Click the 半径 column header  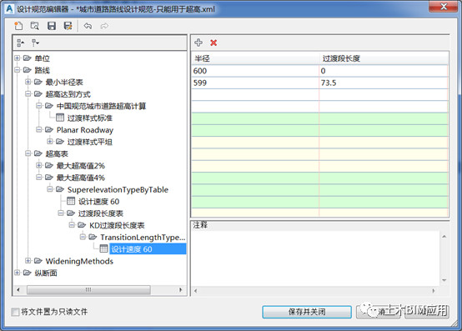pyautogui.click(x=255, y=58)
